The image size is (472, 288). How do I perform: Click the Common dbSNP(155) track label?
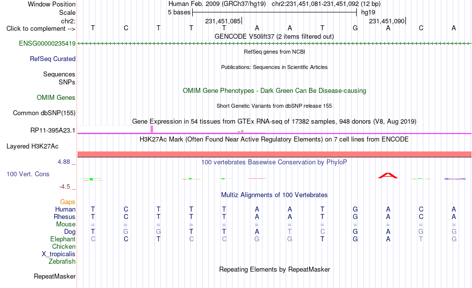pos(44,113)
